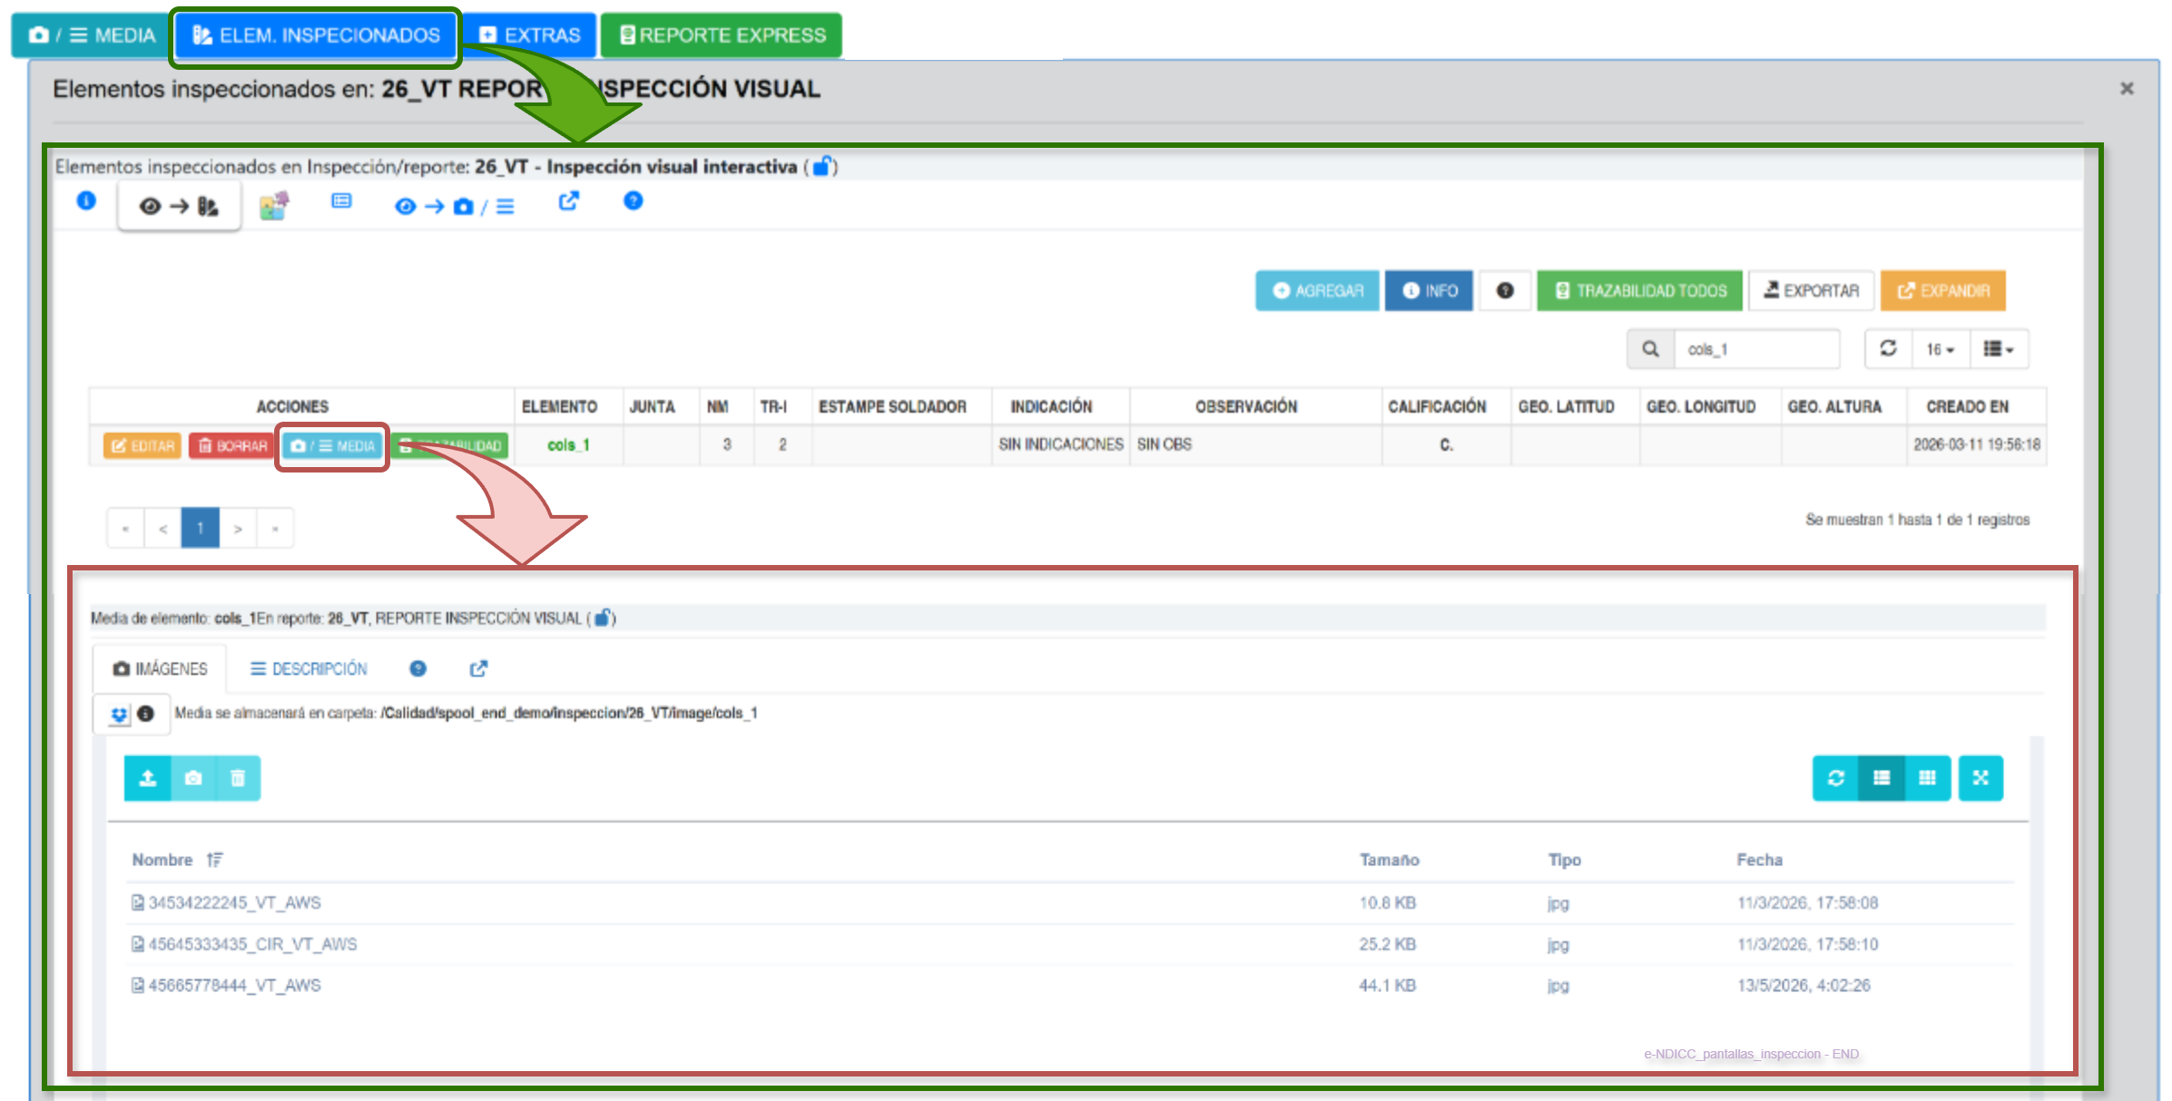
Task: Click the EXPORTAR button
Action: [x=1812, y=291]
